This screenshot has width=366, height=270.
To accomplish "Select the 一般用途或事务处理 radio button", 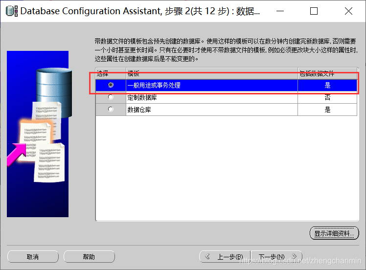I will pos(111,85).
